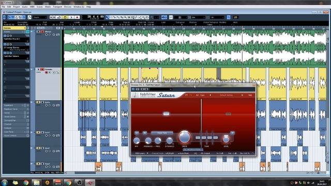Click the Left/Right channel mode in Saturn
This screenshot has height=186, width=331.
click(x=170, y=153)
